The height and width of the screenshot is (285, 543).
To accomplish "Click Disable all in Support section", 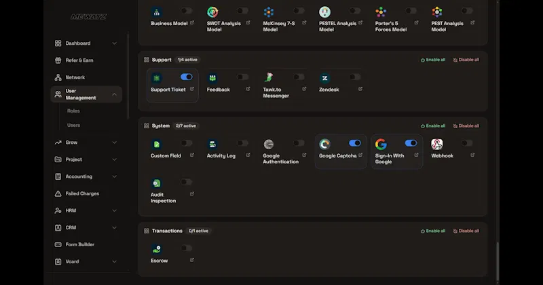I will coord(466,60).
